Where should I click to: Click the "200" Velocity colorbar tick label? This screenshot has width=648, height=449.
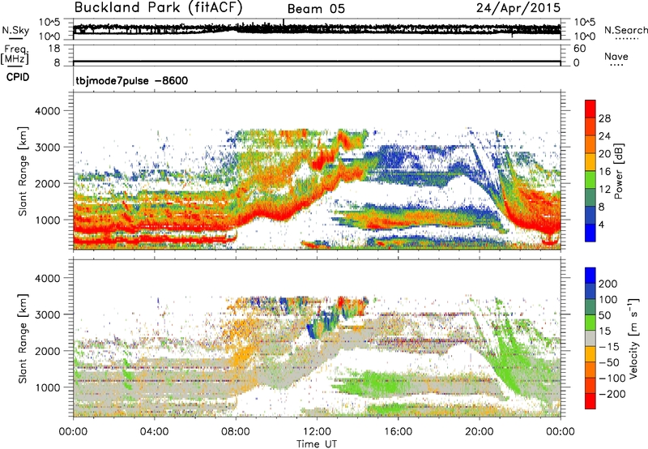[x=608, y=284]
